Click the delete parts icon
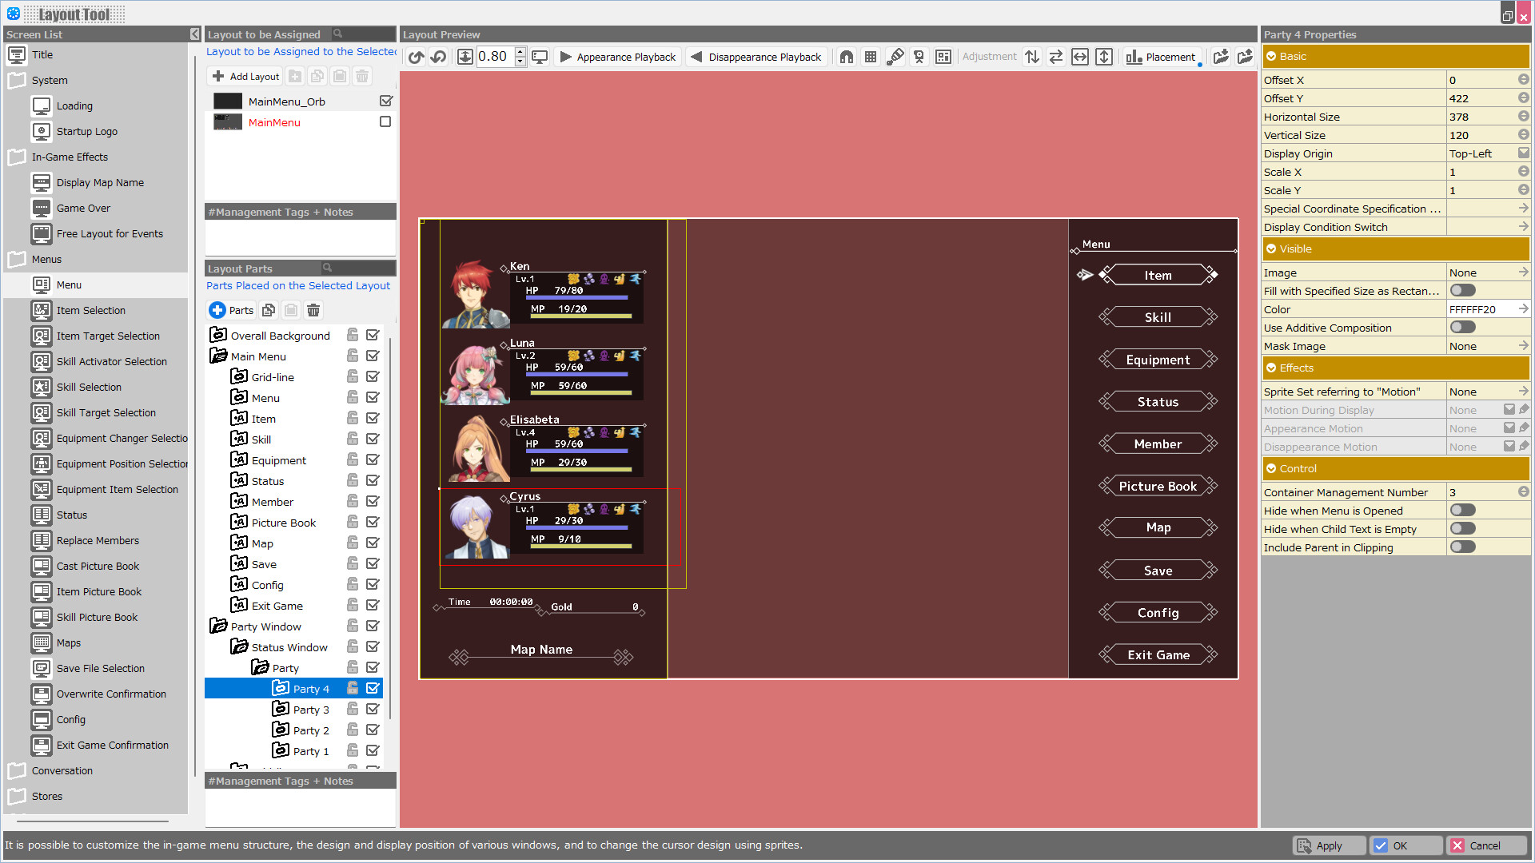Screen dimensions: 1535x863 (313, 310)
